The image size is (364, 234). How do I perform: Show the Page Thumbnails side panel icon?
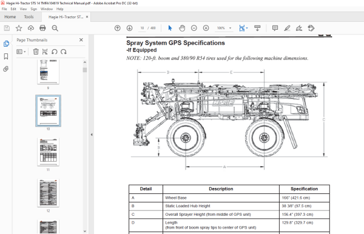pyautogui.click(x=6, y=44)
